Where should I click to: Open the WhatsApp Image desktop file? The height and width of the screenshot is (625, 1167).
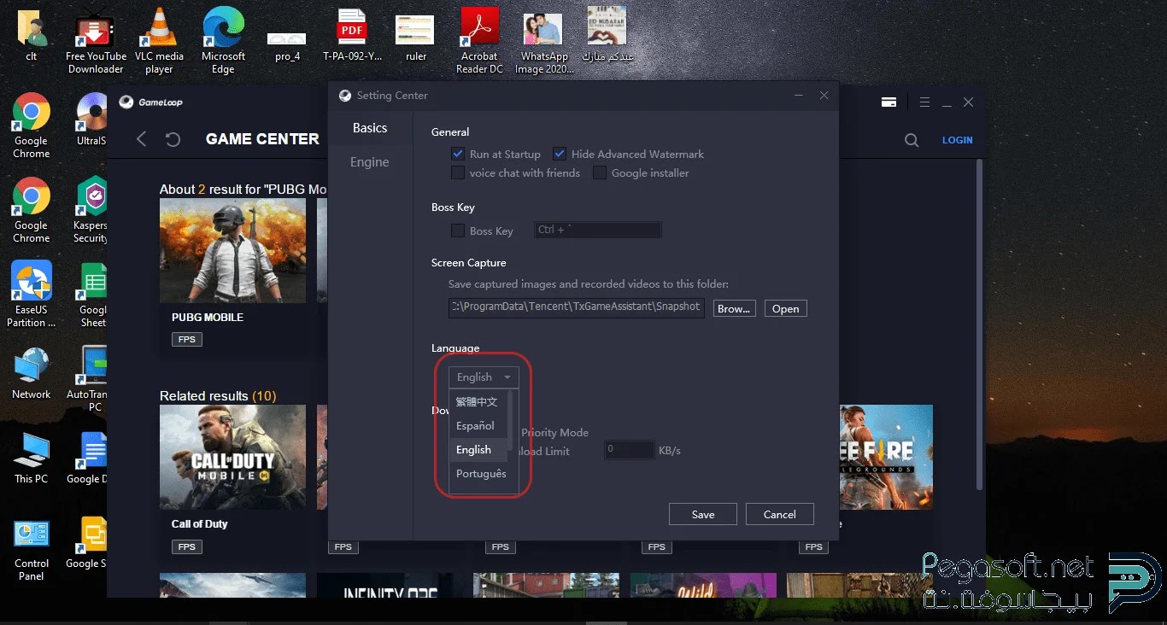[x=543, y=44]
